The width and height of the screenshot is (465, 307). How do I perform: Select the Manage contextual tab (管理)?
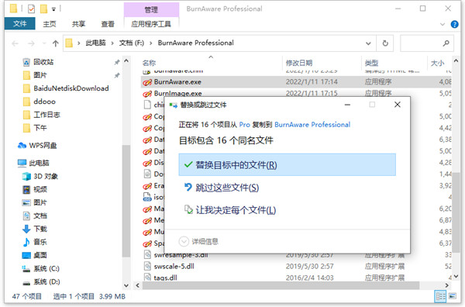click(151, 10)
